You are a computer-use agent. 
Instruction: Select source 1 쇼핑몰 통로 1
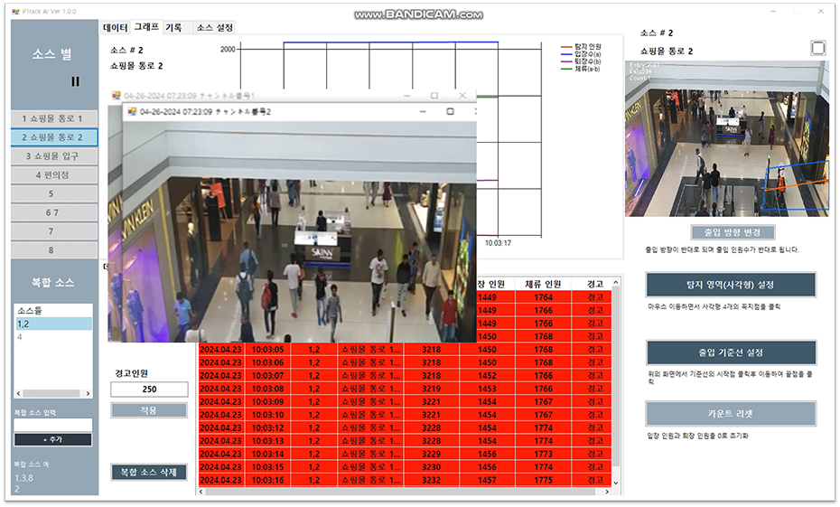click(x=53, y=118)
